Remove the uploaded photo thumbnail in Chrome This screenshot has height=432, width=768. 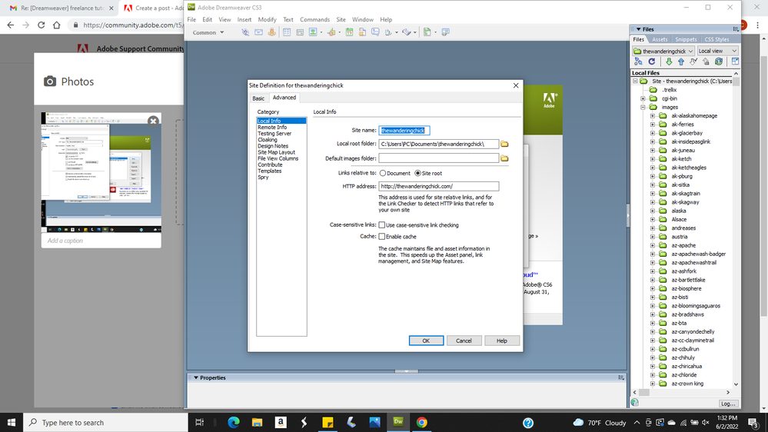click(153, 121)
